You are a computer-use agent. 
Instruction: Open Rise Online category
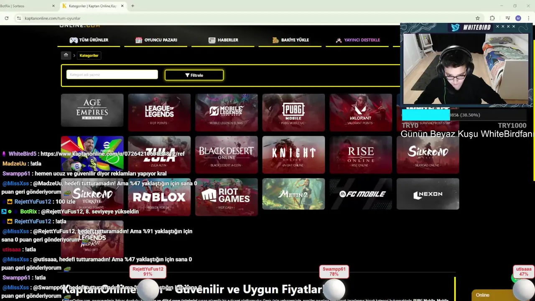pyautogui.click(x=361, y=155)
